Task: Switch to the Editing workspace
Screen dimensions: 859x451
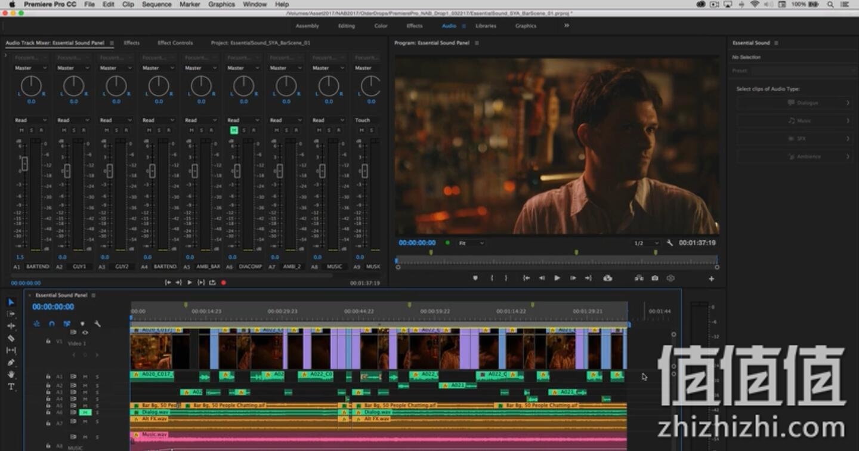Action: tap(346, 26)
